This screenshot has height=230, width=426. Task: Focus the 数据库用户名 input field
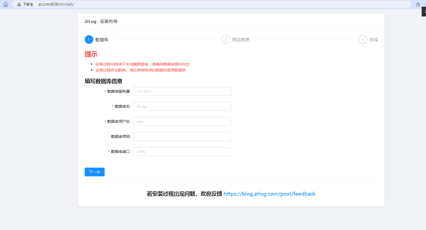pyautogui.click(x=182, y=121)
